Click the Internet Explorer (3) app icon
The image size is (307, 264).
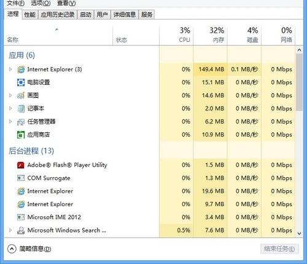point(21,70)
